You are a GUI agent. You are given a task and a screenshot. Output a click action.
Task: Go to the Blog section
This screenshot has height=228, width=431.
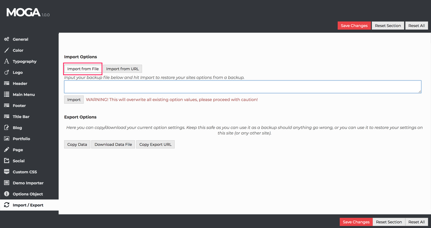[29, 127]
